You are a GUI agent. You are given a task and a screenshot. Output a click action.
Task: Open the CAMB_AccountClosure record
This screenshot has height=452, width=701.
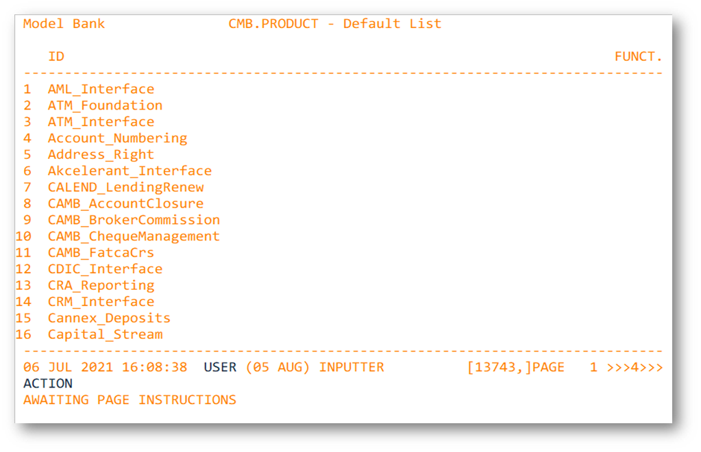pos(125,204)
